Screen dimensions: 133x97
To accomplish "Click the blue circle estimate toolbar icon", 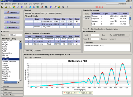I will (x=51, y=7).
